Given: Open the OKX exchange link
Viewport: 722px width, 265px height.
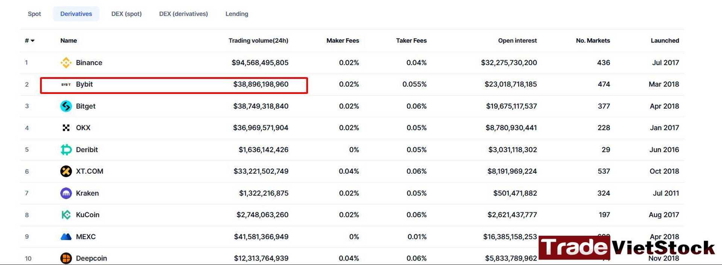Looking at the screenshot, I should (x=83, y=128).
